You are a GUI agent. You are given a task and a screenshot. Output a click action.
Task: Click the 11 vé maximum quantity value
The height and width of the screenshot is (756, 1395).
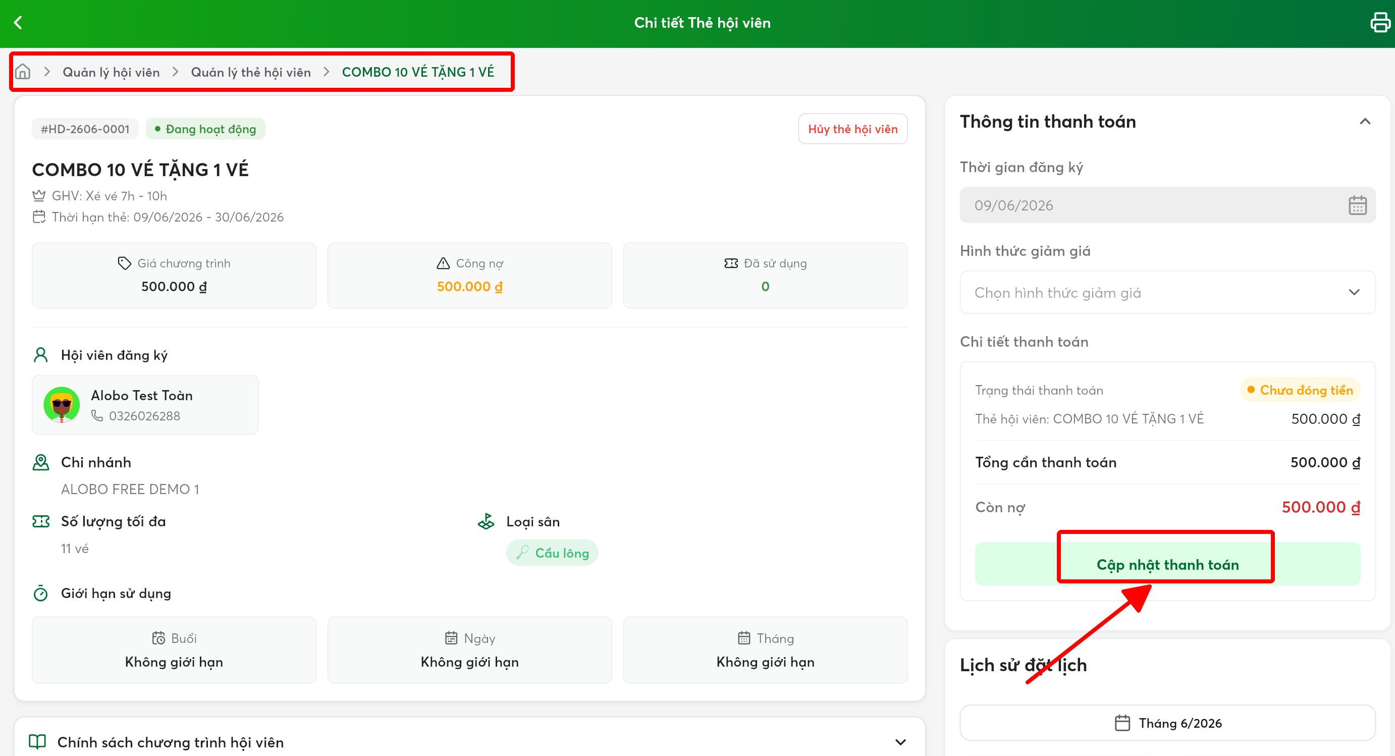click(74, 548)
